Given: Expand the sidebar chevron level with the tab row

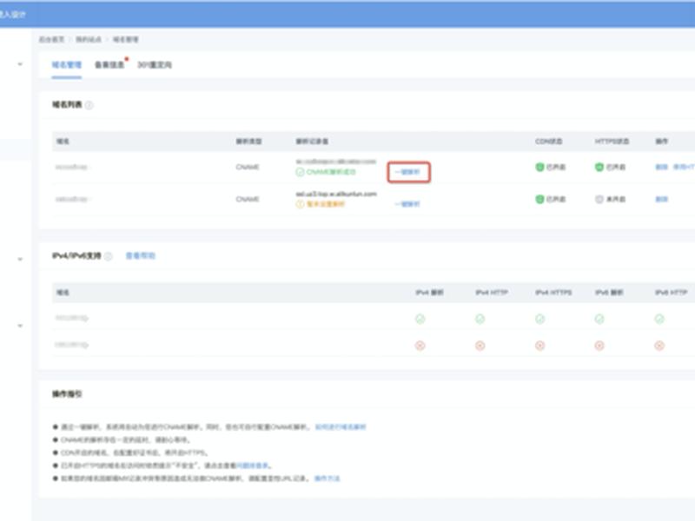Looking at the screenshot, I should [x=20, y=64].
